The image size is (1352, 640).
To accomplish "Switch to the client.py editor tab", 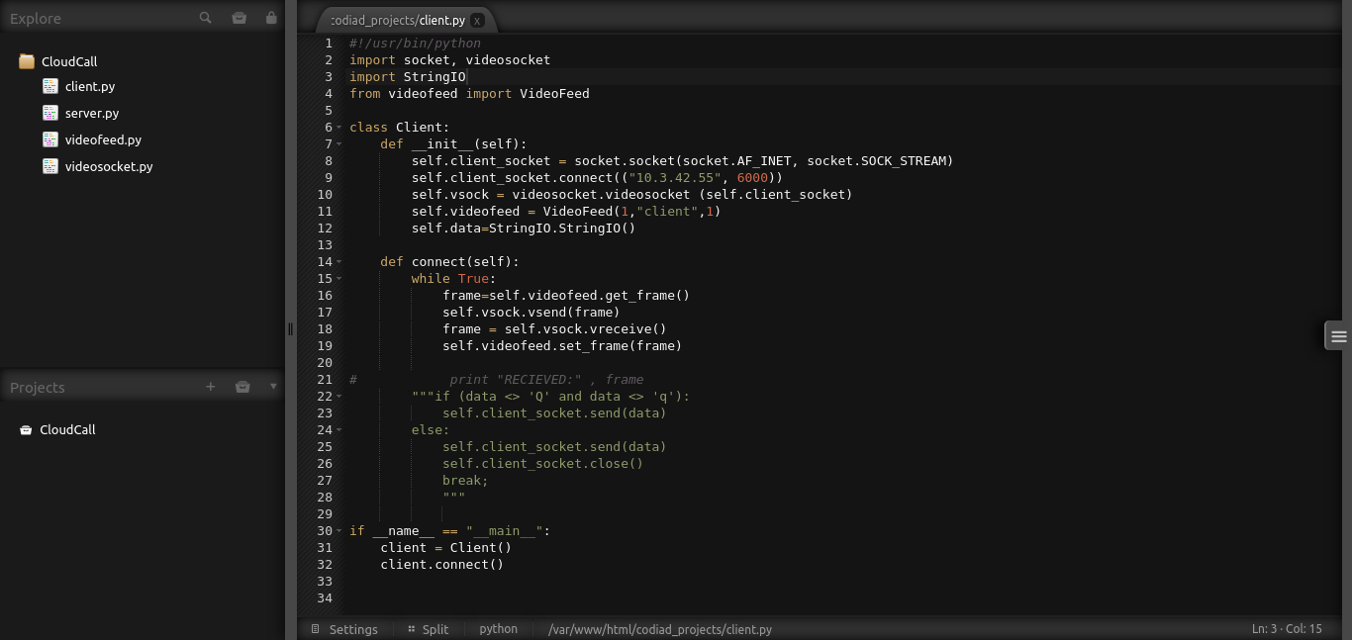I will 398,21.
